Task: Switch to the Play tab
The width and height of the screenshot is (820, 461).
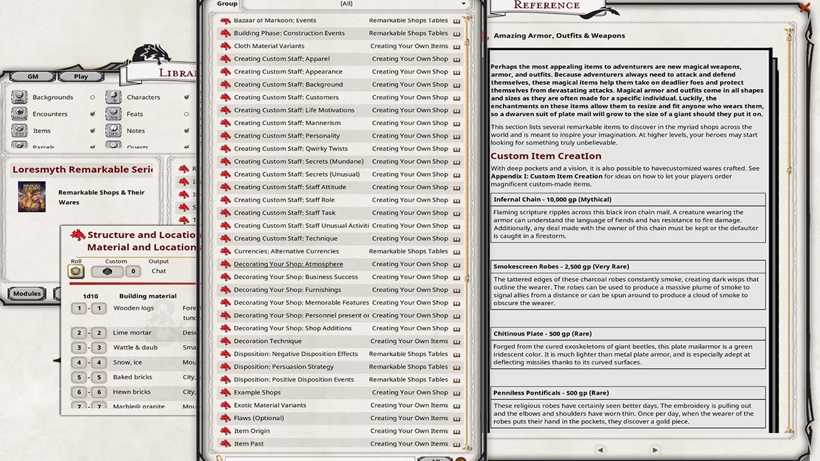Action: [x=81, y=76]
